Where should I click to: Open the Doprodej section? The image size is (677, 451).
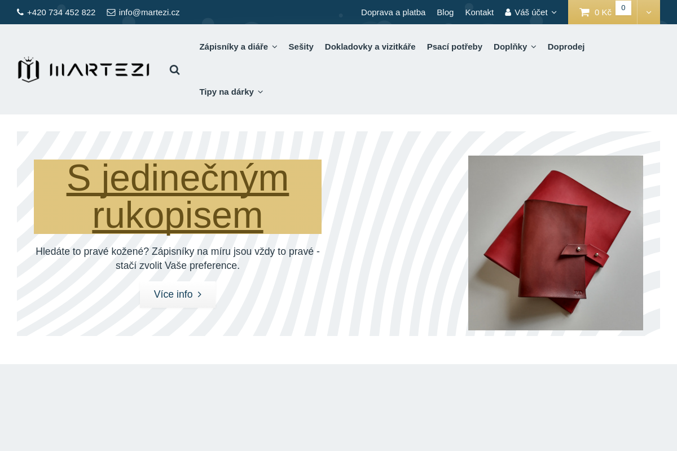point(566,47)
